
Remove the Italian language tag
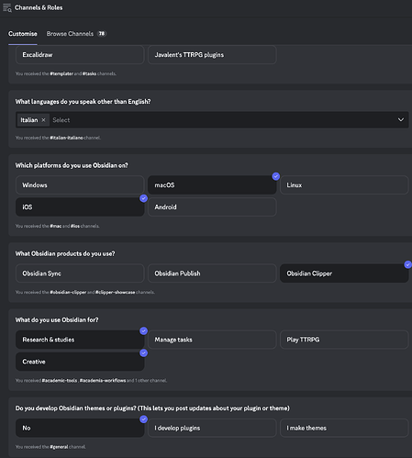pyautogui.click(x=43, y=120)
